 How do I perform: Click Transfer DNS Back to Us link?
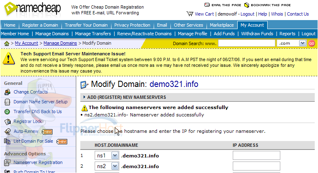coord(38,112)
